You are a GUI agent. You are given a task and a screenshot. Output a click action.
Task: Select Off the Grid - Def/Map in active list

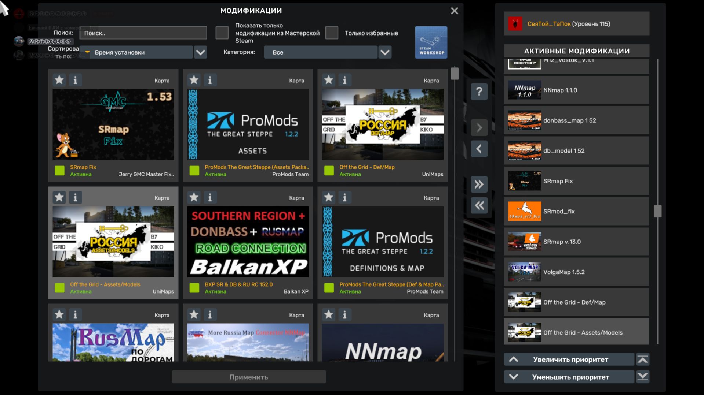(x=576, y=302)
